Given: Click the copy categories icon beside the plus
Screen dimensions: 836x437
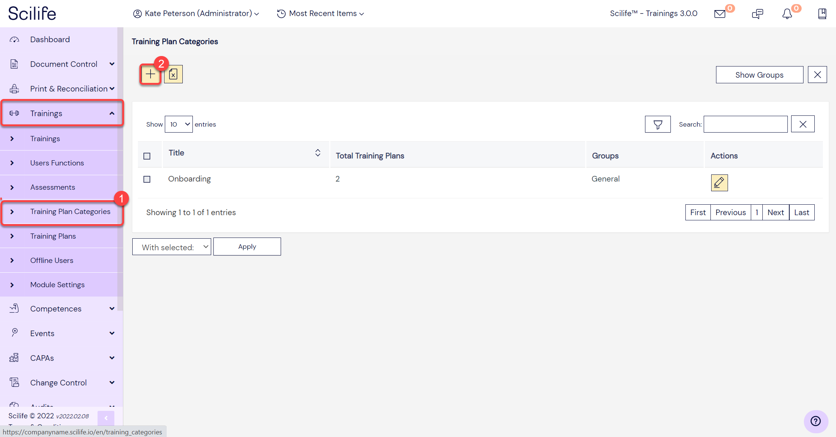Looking at the screenshot, I should pos(173,74).
